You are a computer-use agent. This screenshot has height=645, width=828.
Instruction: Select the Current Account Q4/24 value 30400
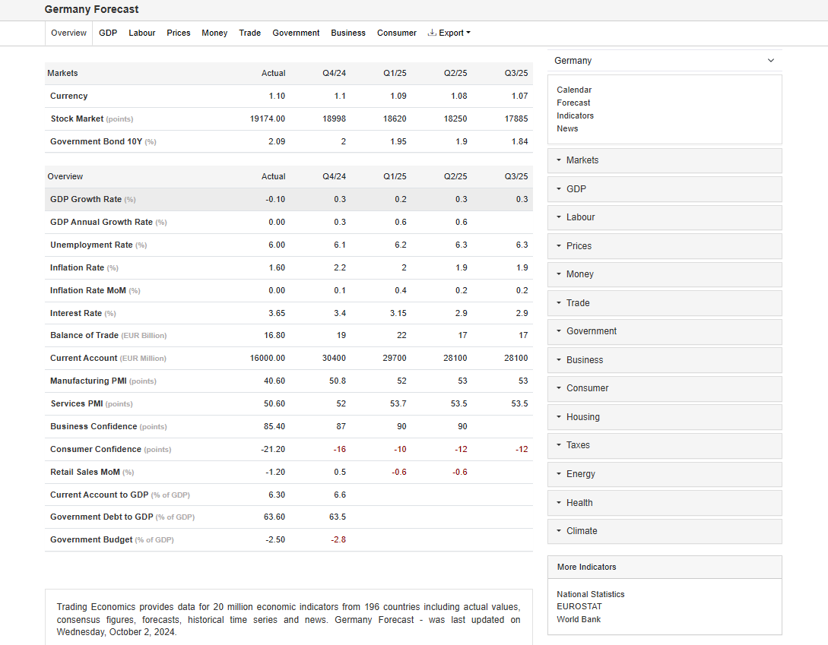tap(334, 359)
